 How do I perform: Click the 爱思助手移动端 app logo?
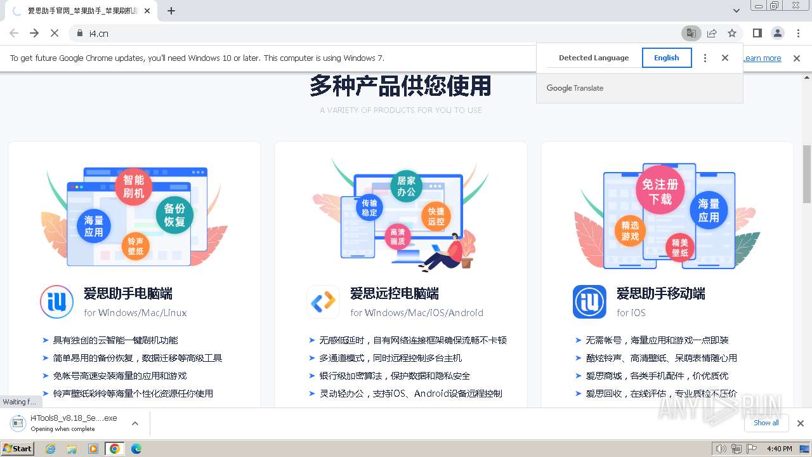[589, 301]
